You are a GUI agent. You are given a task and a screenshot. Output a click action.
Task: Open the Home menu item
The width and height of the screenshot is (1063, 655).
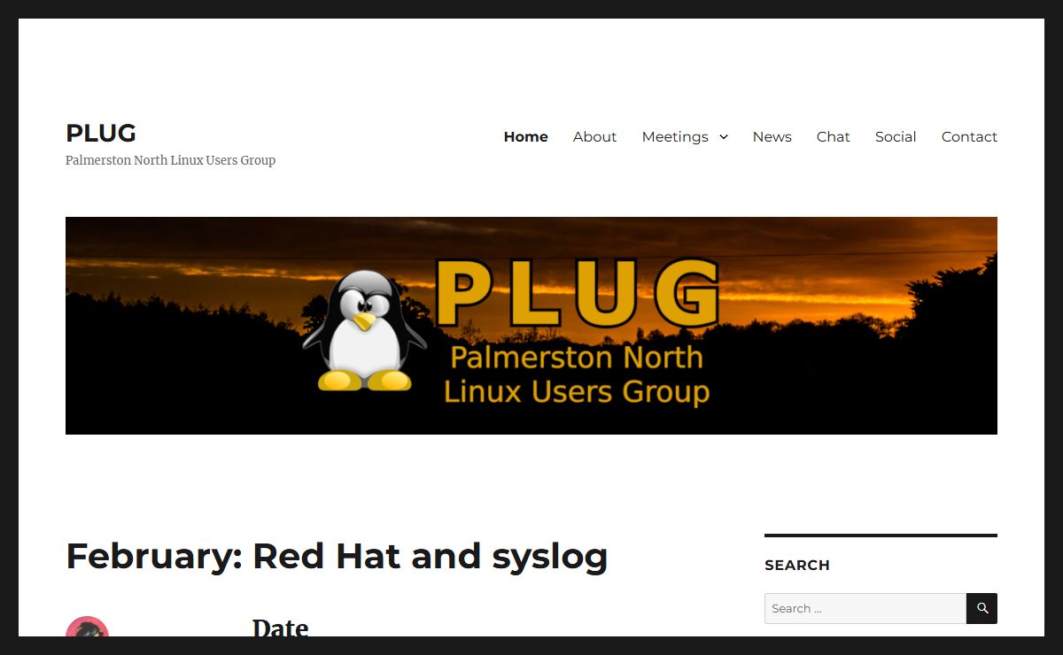[x=525, y=136]
